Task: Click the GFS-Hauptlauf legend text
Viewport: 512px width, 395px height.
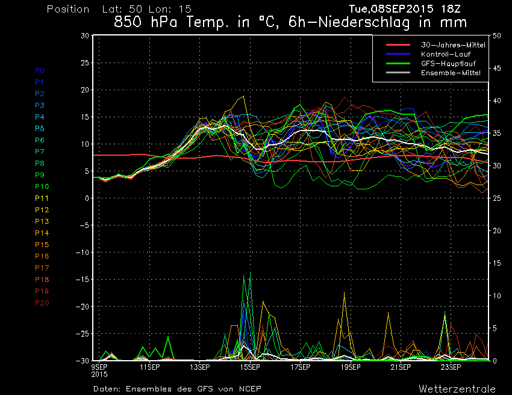Action: coord(448,64)
